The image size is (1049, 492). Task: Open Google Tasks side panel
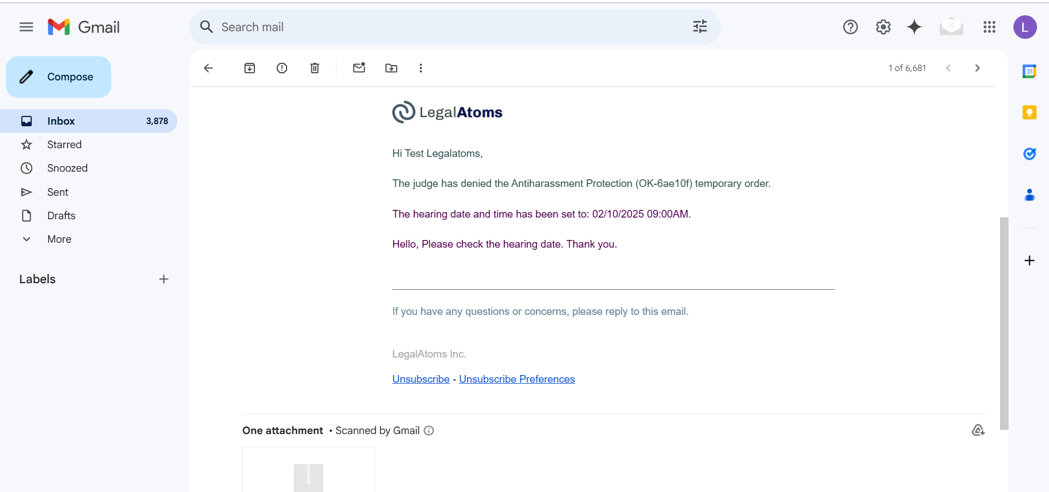click(x=1029, y=154)
